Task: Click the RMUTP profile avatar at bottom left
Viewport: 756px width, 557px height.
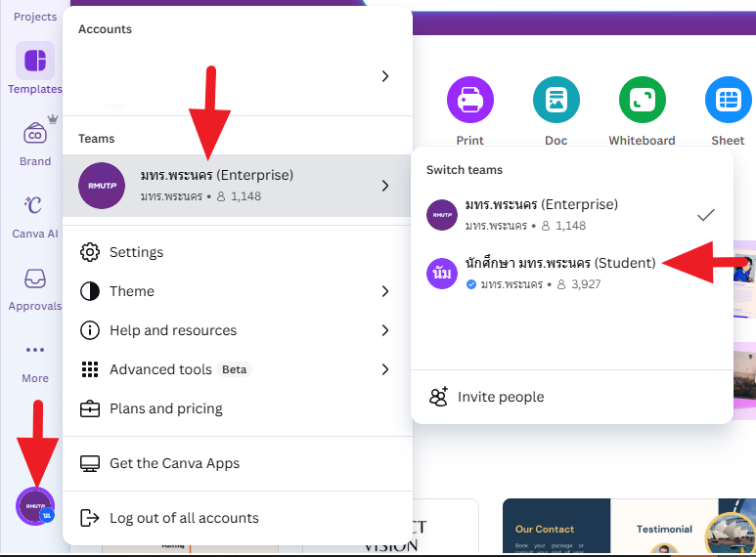Action: tap(35, 505)
